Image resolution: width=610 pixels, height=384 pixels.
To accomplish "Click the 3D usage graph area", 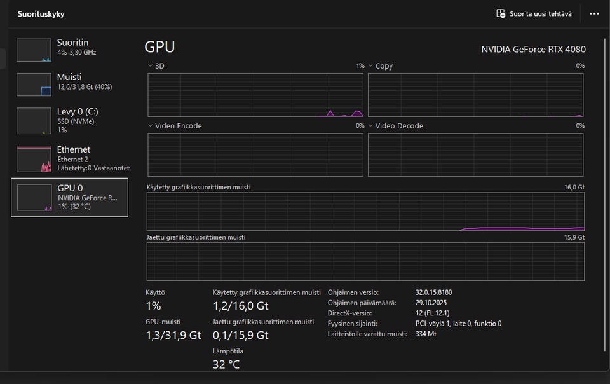I will (x=255, y=95).
